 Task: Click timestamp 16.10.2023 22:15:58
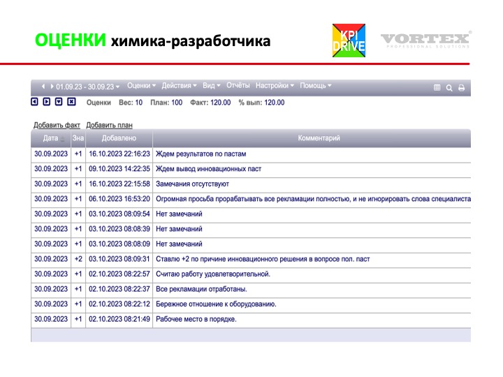coord(119,184)
